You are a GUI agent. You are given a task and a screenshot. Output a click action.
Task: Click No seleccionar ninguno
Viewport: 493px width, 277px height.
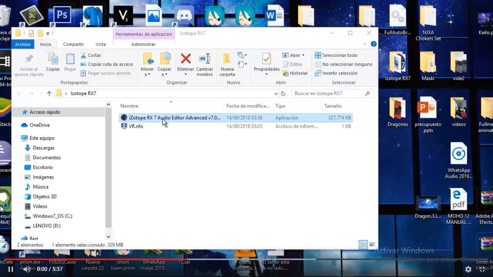tap(344, 64)
